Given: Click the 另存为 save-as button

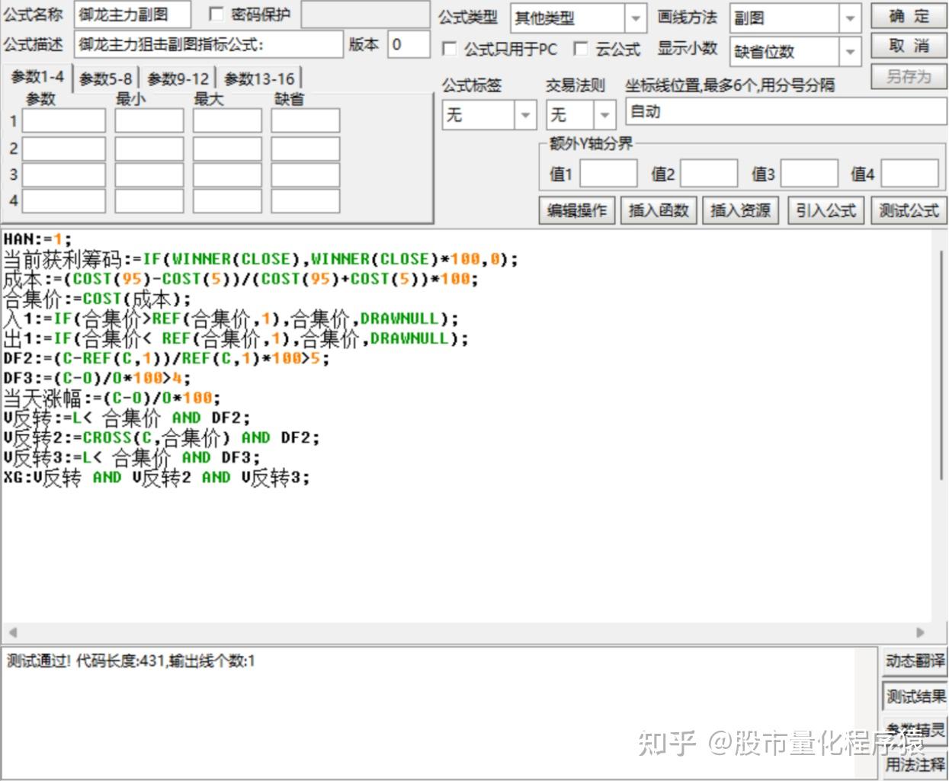Looking at the screenshot, I should coord(909,76).
